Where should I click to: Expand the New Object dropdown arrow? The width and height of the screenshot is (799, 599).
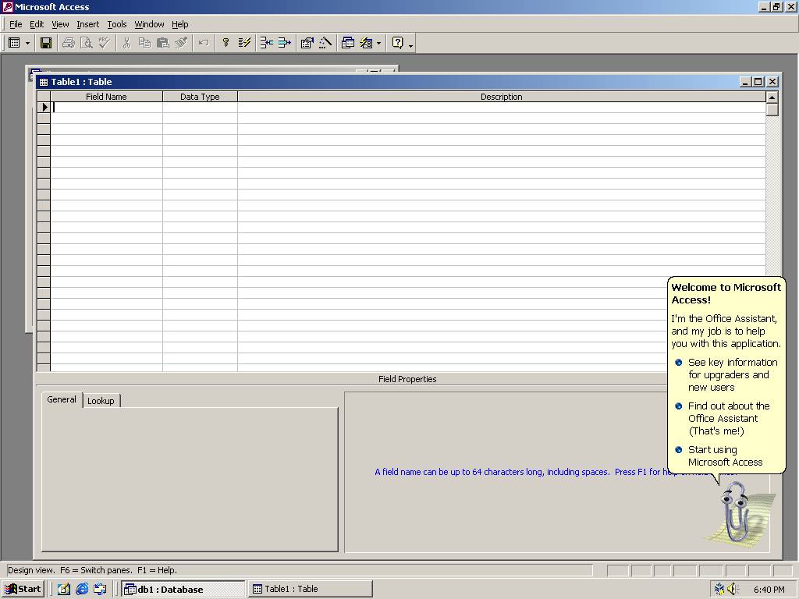point(378,43)
